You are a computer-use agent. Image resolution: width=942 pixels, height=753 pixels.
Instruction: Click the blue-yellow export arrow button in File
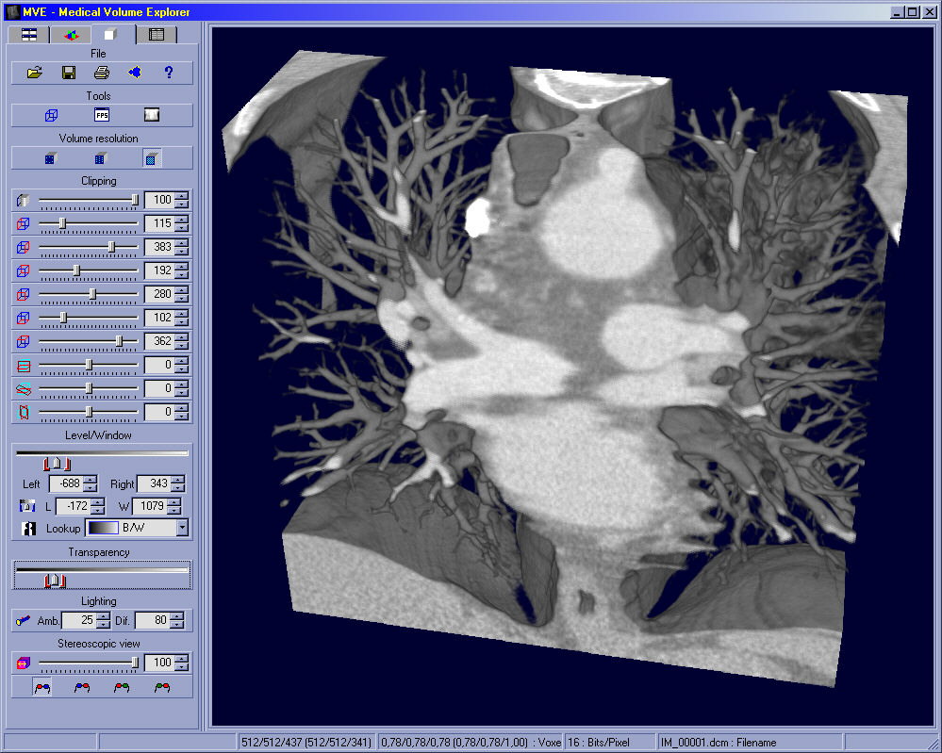pos(135,73)
